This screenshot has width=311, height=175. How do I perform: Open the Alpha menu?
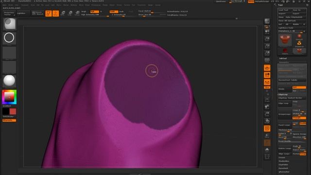[4, 5]
